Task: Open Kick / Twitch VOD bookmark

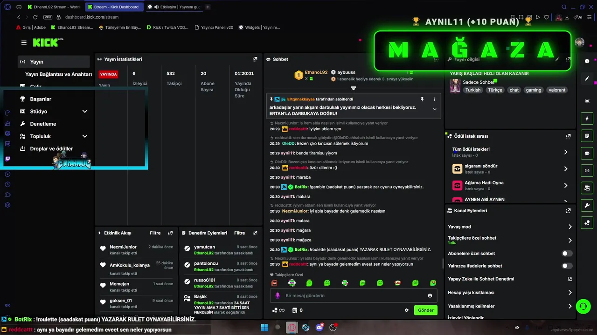Action: click(x=167, y=27)
